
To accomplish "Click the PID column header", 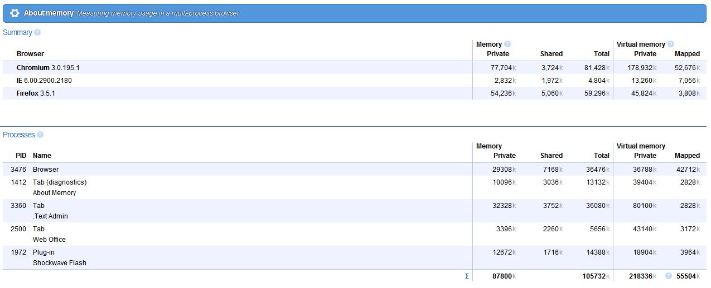I will pyautogui.click(x=21, y=156).
